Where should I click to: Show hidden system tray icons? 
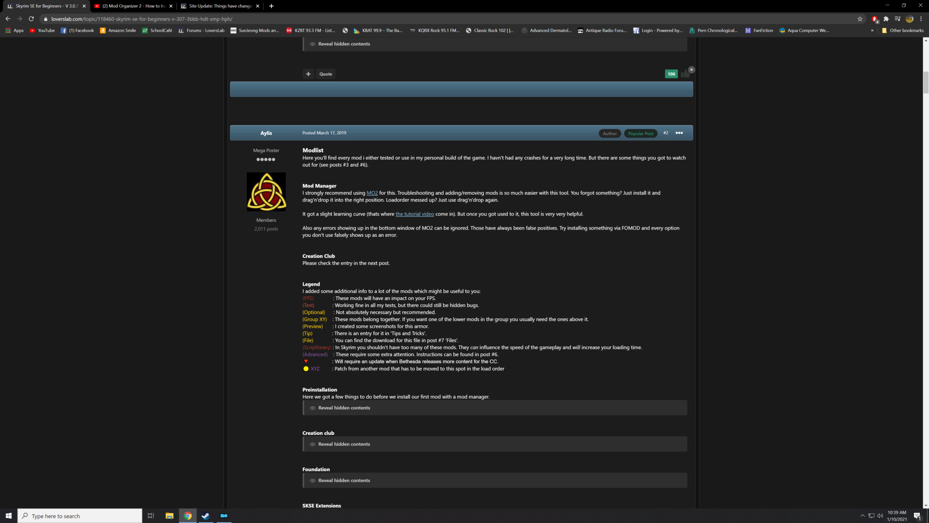[862, 516]
